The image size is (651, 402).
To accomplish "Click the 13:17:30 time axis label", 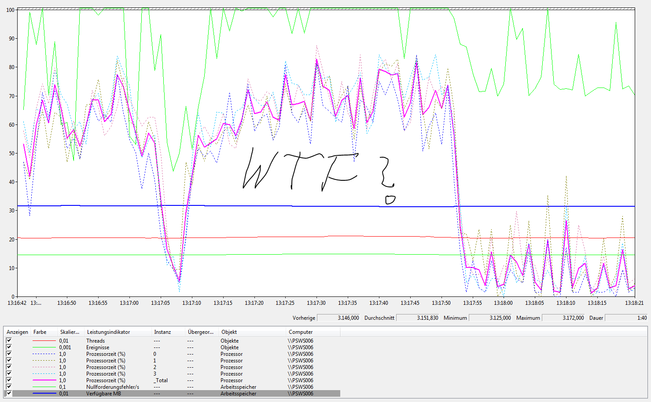I will [316, 303].
